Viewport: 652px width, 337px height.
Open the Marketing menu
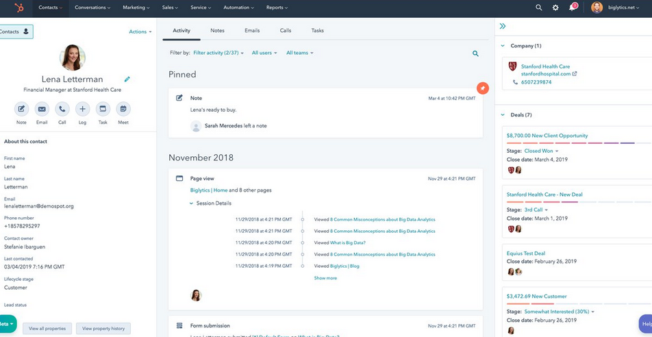click(136, 8)
